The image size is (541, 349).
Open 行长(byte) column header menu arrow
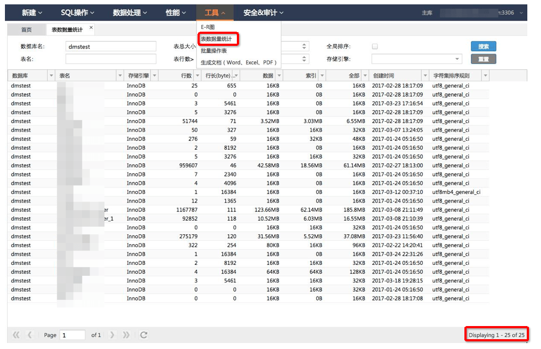[236, 75]
